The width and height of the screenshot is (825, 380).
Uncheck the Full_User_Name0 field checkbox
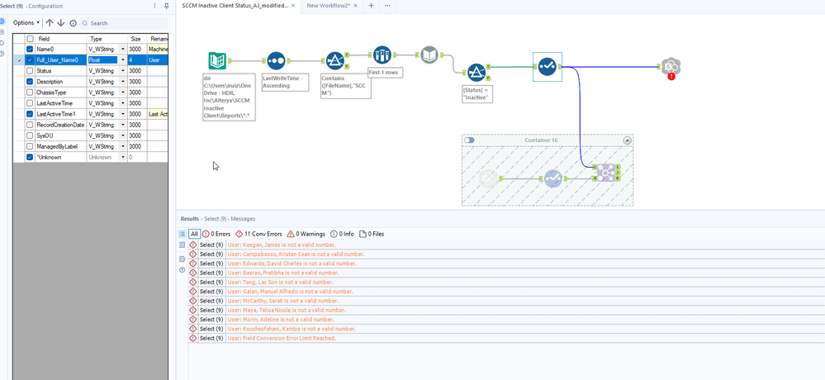coord(30,60)
